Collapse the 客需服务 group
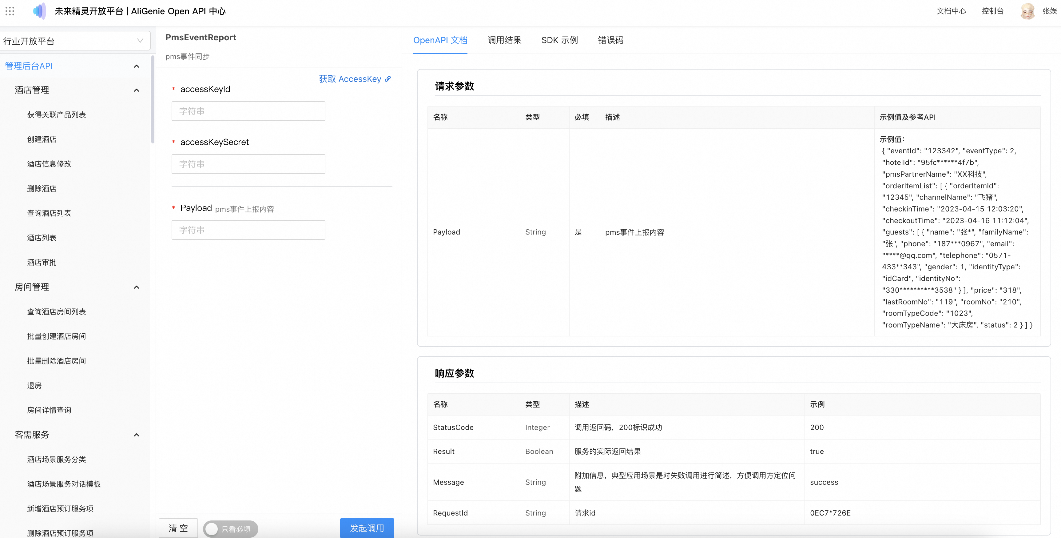Viewport: 1061px width, 538px height. tap(136, 435)
